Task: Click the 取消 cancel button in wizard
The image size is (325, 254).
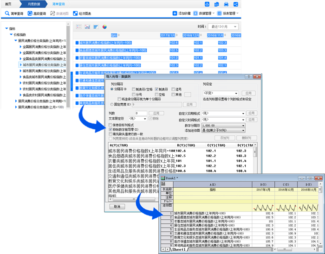Action: pos(117,207)
